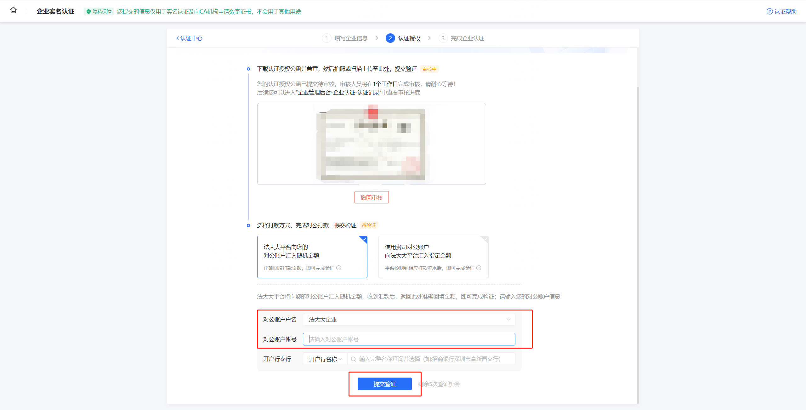Click the page vertical scrollbar
Screen dimensions: 806x410
click(638, 245)
